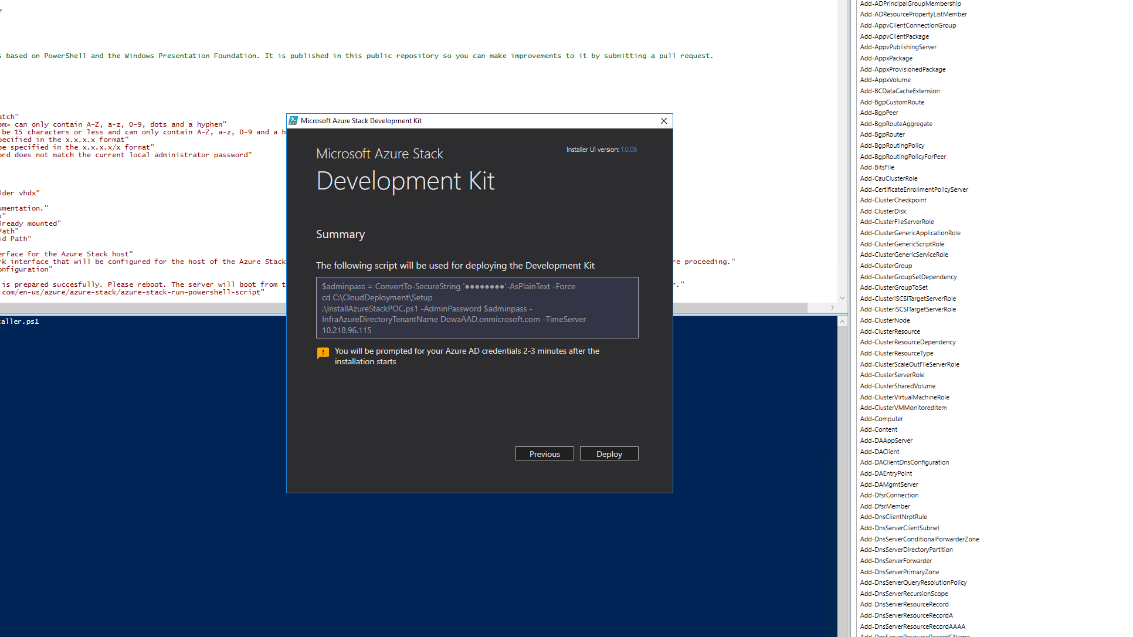Select Add-ClusterCheckpoint command
1133x637 pixels.
pyautogui.click(x=893, y=200)
